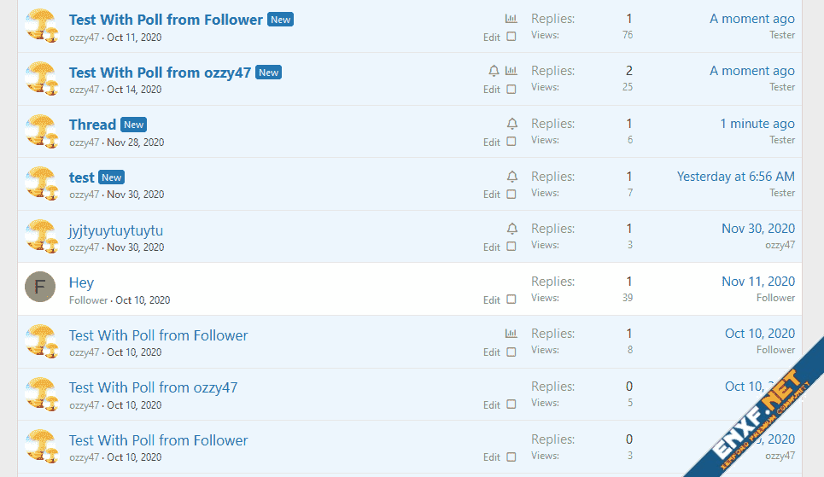Image resolution: width=824 pixels, height=477 pixels.
Task: Select the checkbox in the 'Thread' row
Action: pos(511,142)
